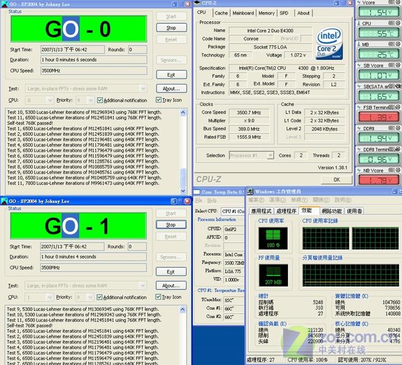Open settings icon on DDRII voltage gadget
This screenshot has height=365, width=402.
tap(392, 128)
